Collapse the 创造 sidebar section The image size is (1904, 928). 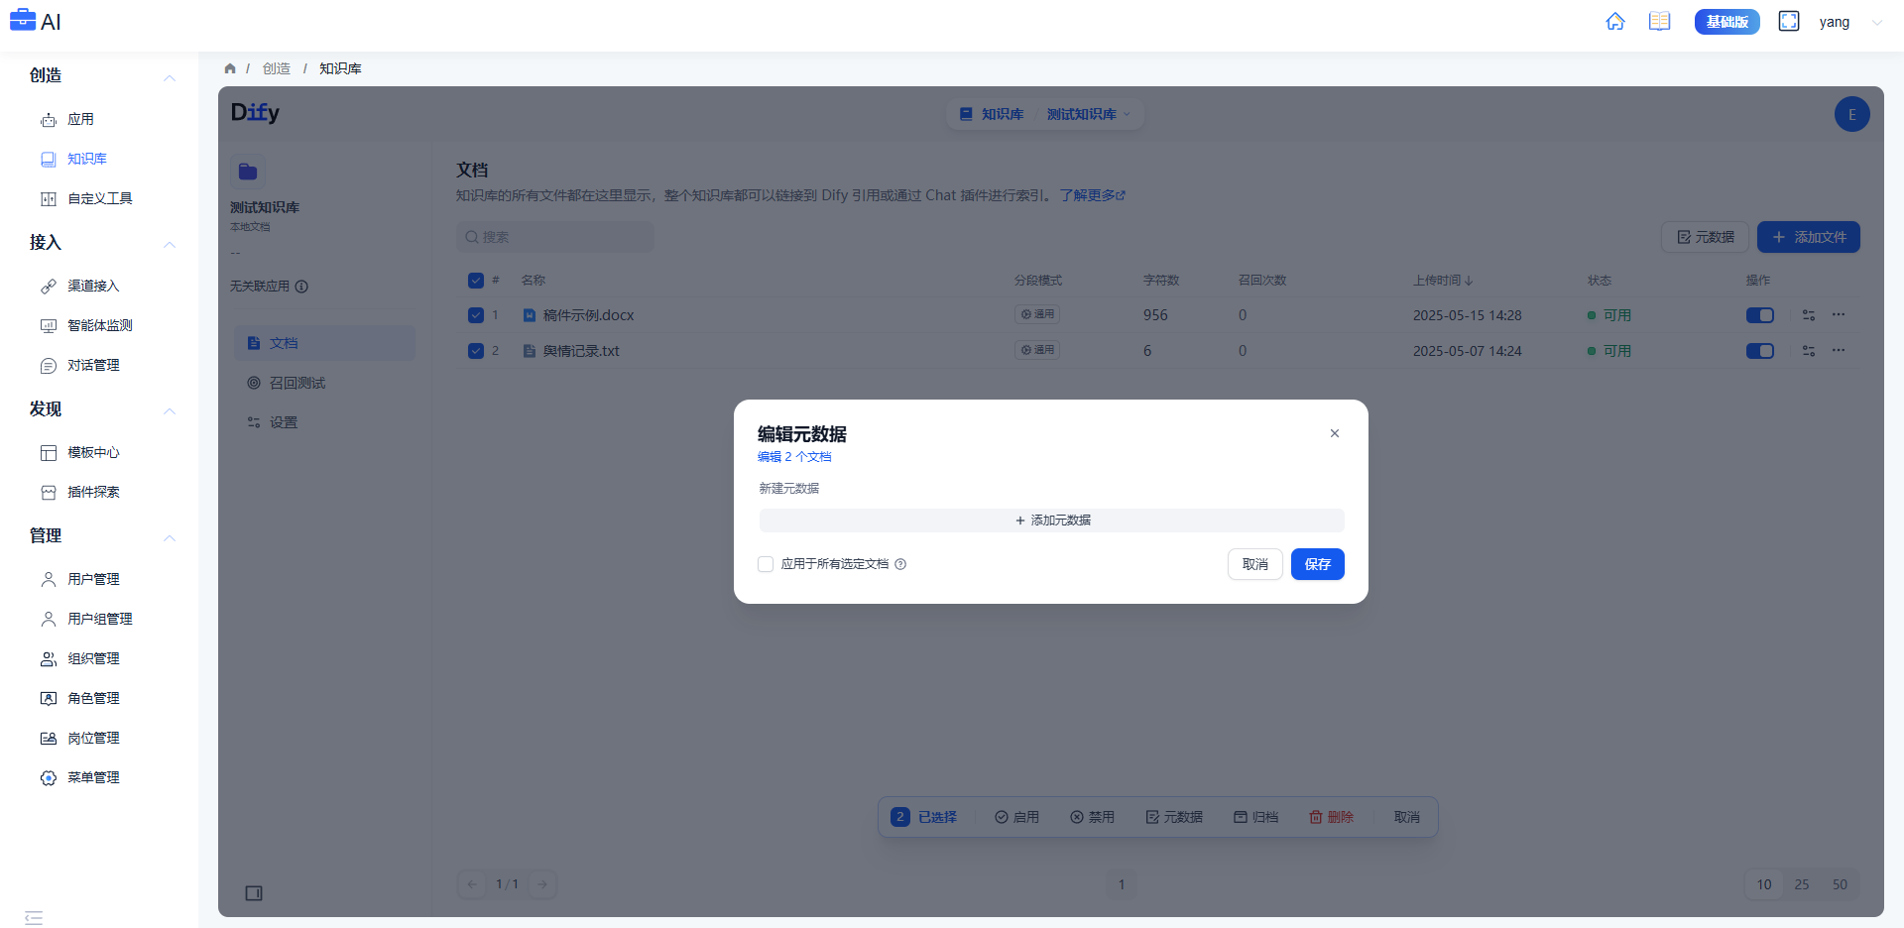[x=170, y=77]
